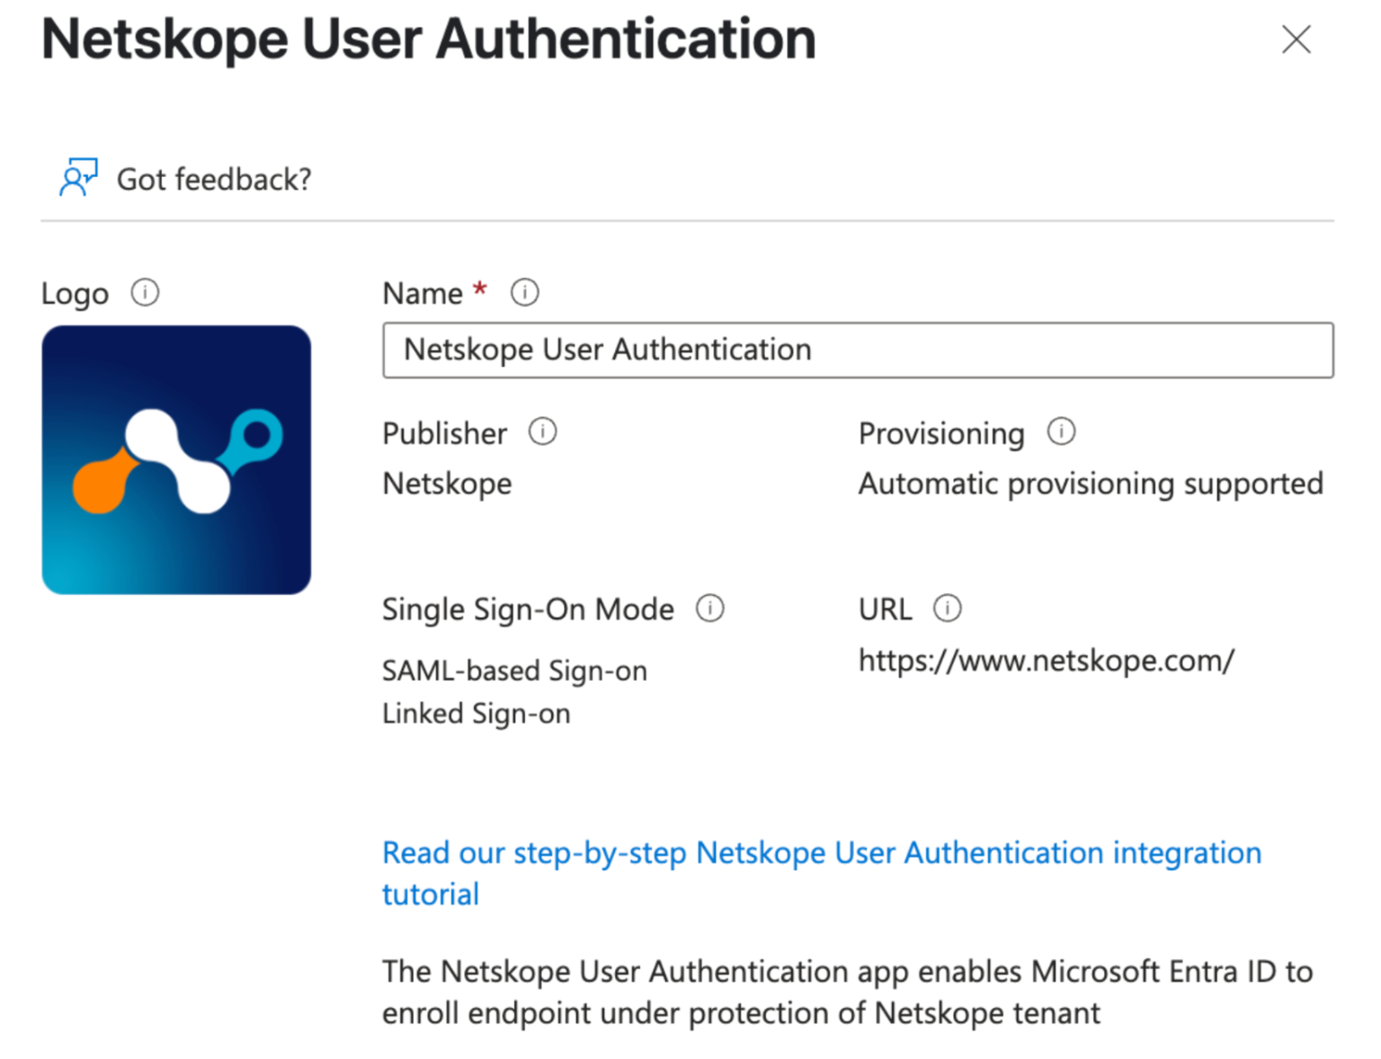Select the SAML-based Sign-on text
The height and width of the screenshot is (1059, 1381).
tap(515, 670)
